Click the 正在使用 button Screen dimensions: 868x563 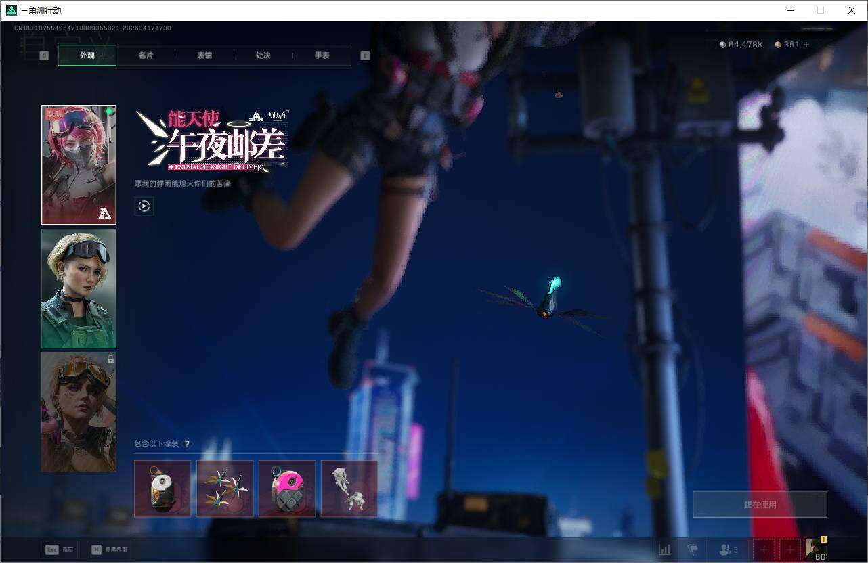(760, 504)
